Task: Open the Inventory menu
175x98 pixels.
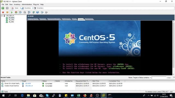Action: tap(17, 4)
